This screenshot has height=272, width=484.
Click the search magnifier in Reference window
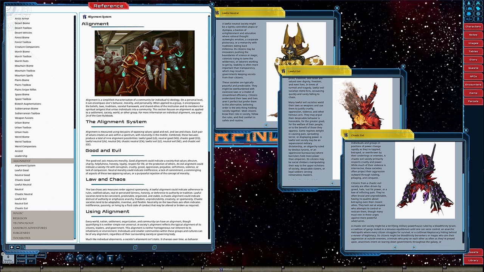click(x=23, y=247)
